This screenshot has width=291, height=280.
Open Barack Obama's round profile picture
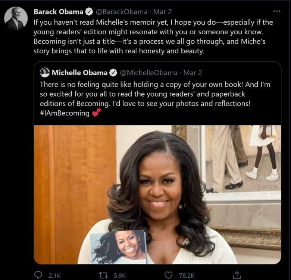(16, 18)
